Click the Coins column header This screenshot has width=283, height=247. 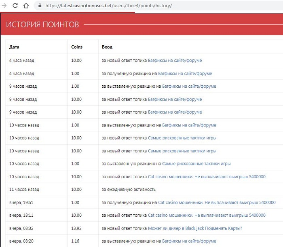click(x=76, y=47)
